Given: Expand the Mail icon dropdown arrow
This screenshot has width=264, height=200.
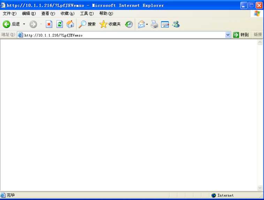Looking at the screenshot, I should tap(147, 24).
